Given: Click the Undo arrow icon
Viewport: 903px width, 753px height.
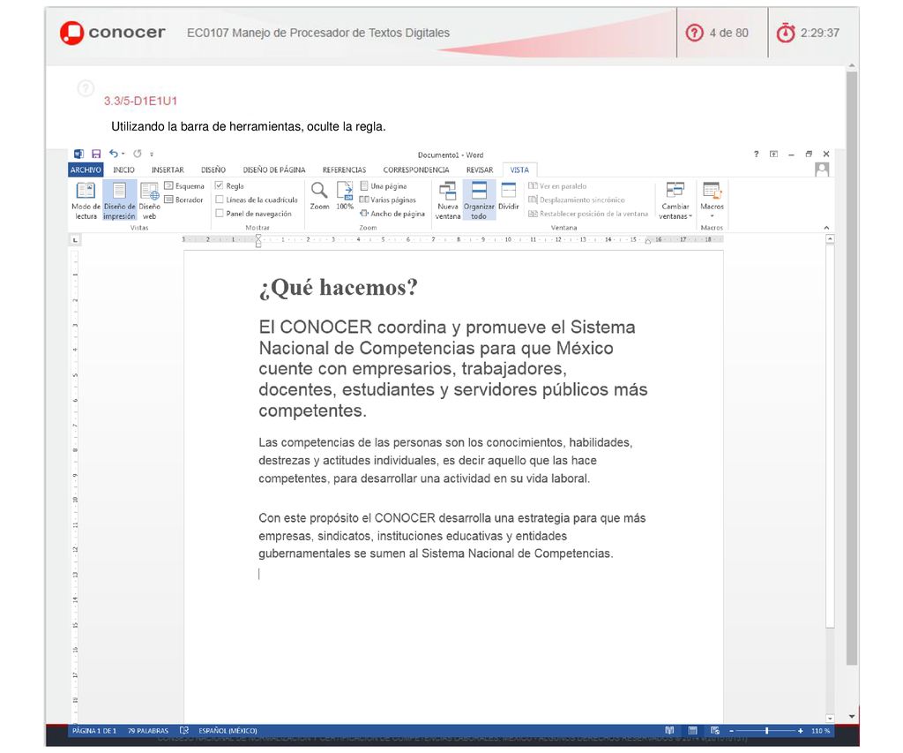Looking at the screenshot, I should click(x=114, y=154).
